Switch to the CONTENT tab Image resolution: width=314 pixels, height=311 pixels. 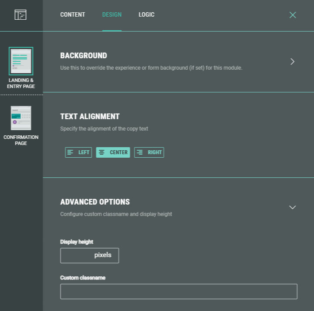pyautogui.click(x=73, y=15)
